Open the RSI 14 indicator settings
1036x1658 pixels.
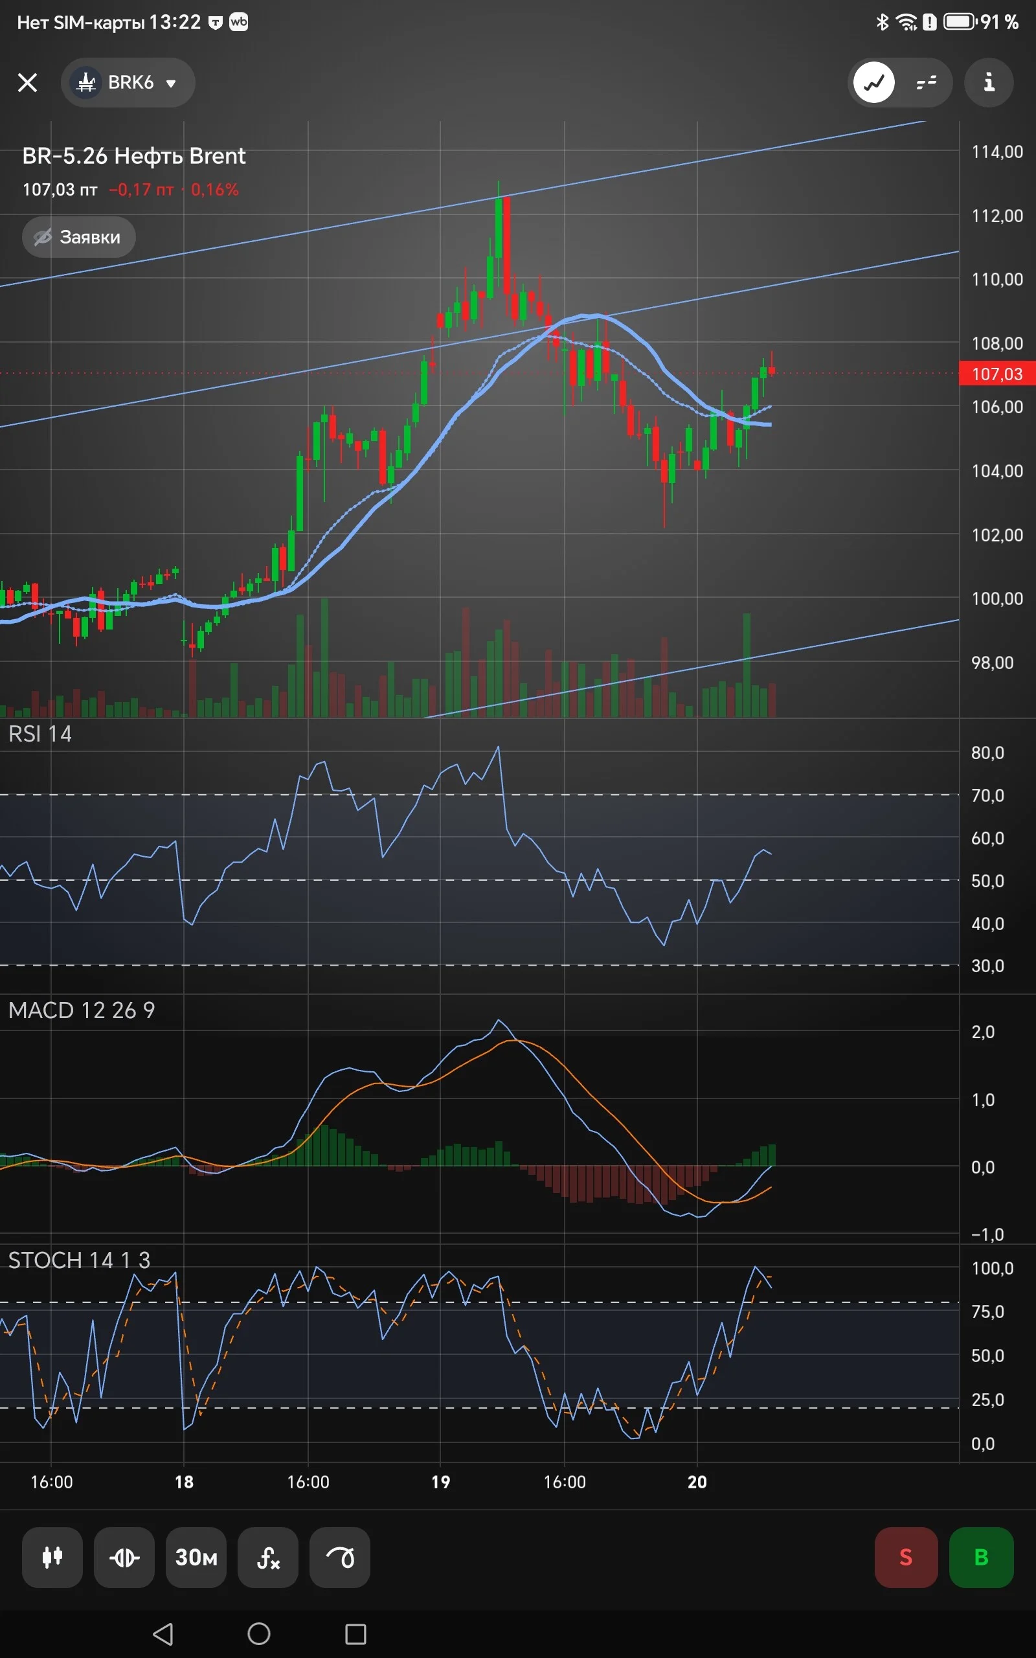[39, 734]
